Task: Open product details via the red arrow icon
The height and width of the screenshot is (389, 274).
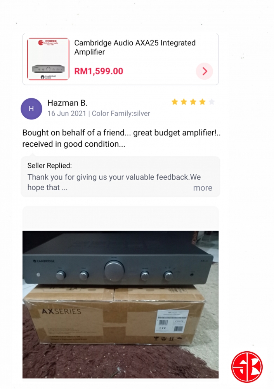Action: pos(205,71)
